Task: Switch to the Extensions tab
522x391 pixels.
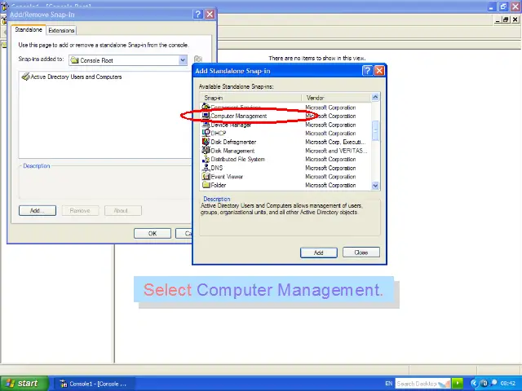Action: (61, 30)
